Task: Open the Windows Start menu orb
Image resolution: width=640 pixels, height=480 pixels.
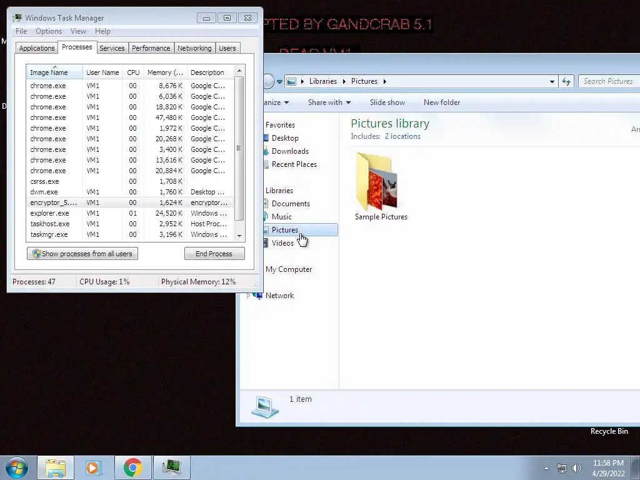Action: [x=17, y=467]
